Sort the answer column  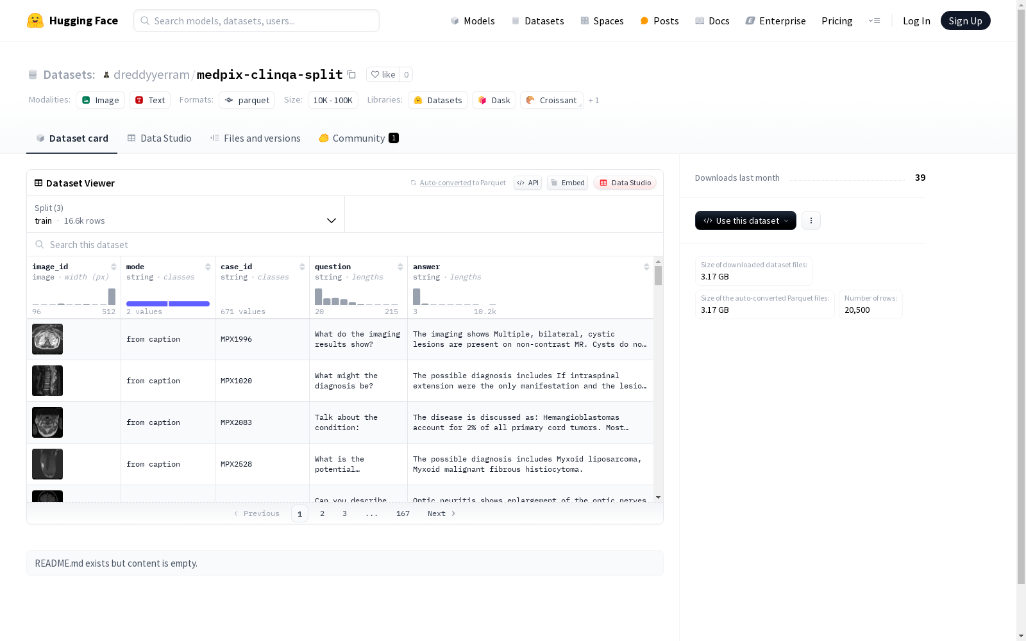pyautogui.click(x=646, y=267)
